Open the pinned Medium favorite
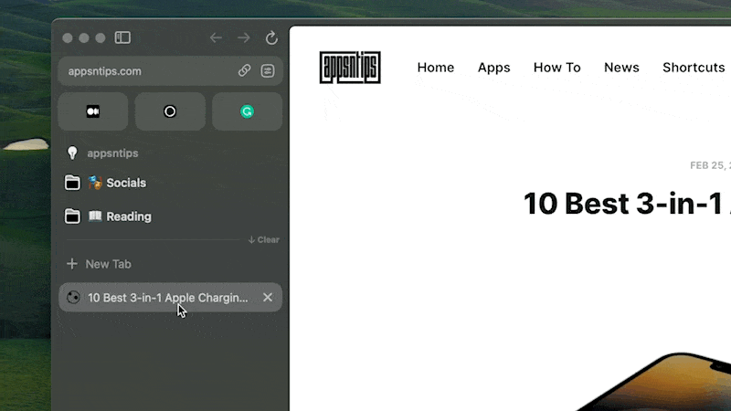The image size is (731, 411). coord(92,111)
